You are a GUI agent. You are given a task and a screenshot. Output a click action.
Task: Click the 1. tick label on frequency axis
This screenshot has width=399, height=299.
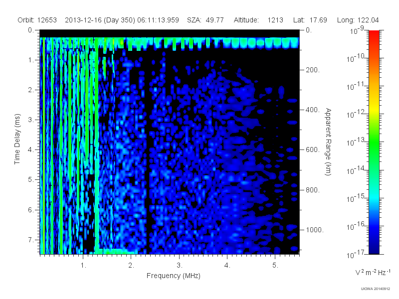83,266
